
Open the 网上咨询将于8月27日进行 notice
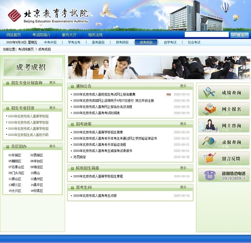[x=114, y=100]
